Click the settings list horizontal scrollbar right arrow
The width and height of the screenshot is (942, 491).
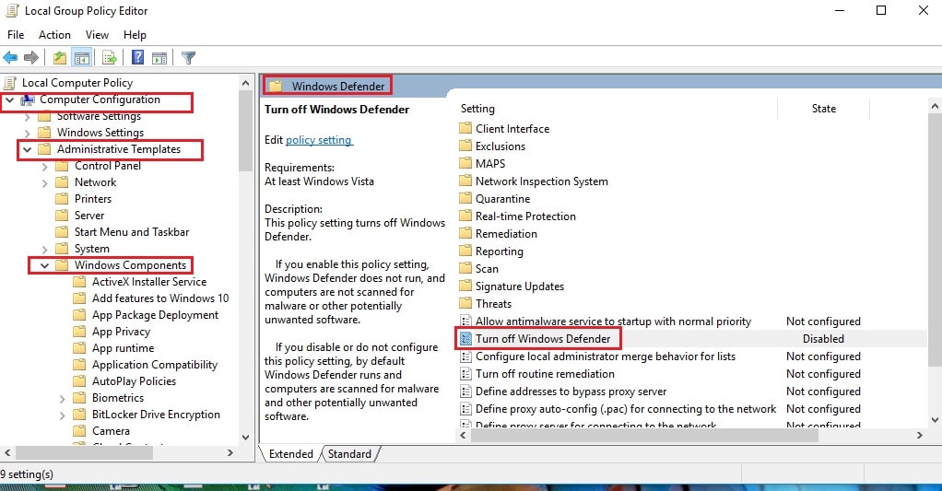919,435
